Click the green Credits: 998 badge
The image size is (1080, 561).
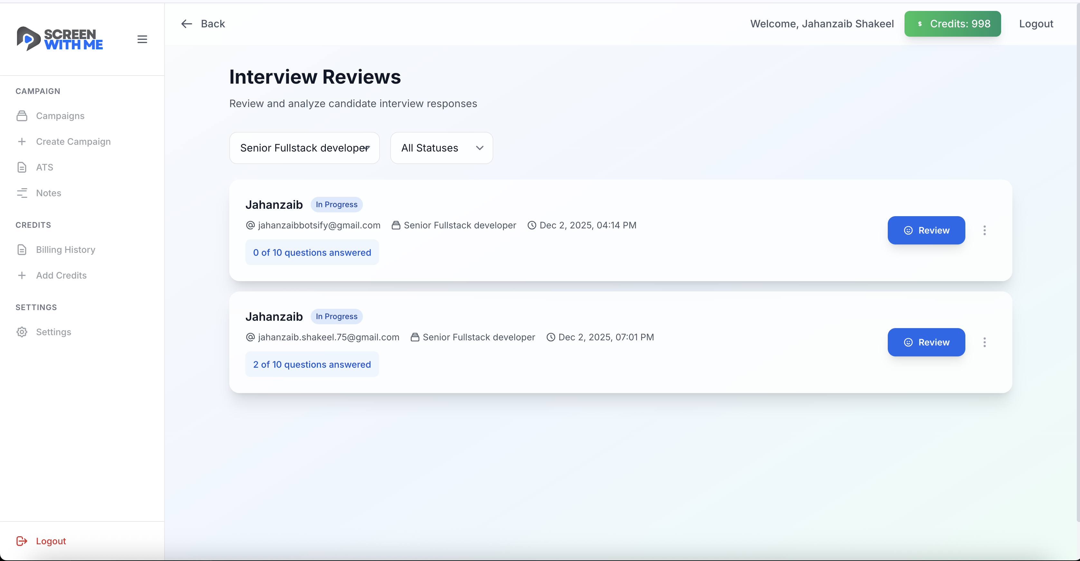pos(952,23)
